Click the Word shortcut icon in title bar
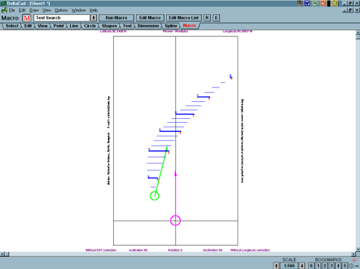Screen dimensions: 360x269 point(307,3)
